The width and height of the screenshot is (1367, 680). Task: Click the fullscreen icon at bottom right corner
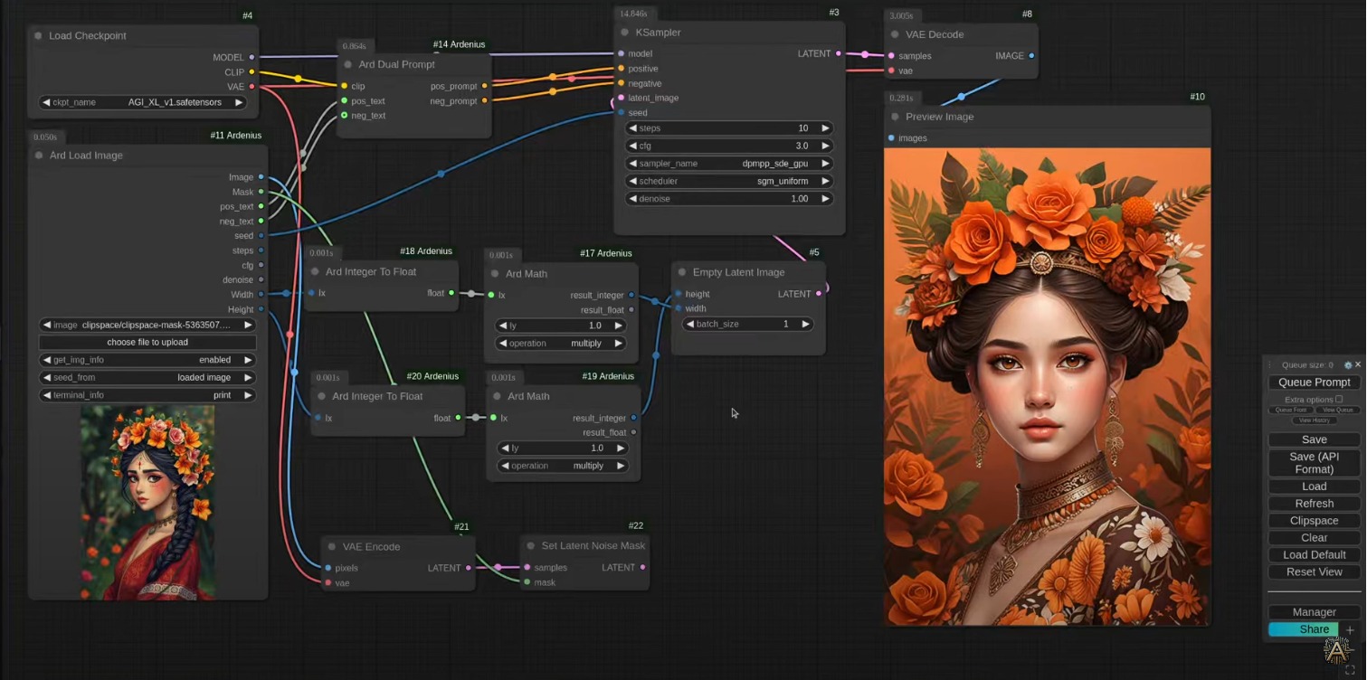(1350, 670)
